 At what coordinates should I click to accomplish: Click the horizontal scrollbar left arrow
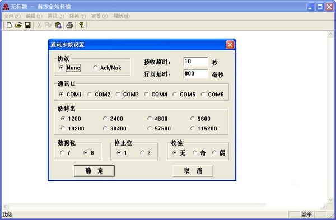(6, 207)
